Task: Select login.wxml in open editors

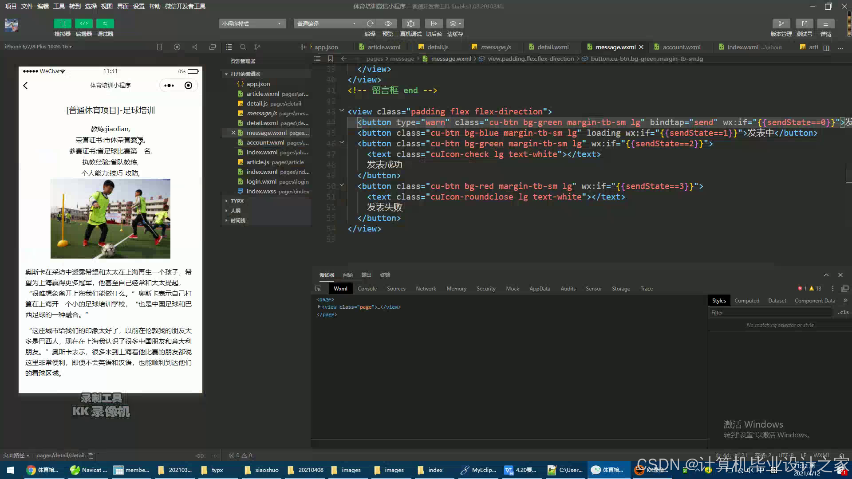Action: point(261,182)
